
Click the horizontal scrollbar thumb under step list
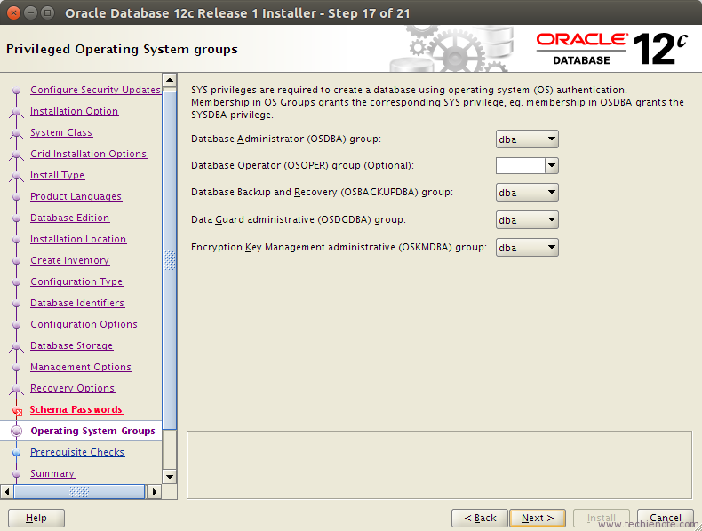(x=79, y=492)
